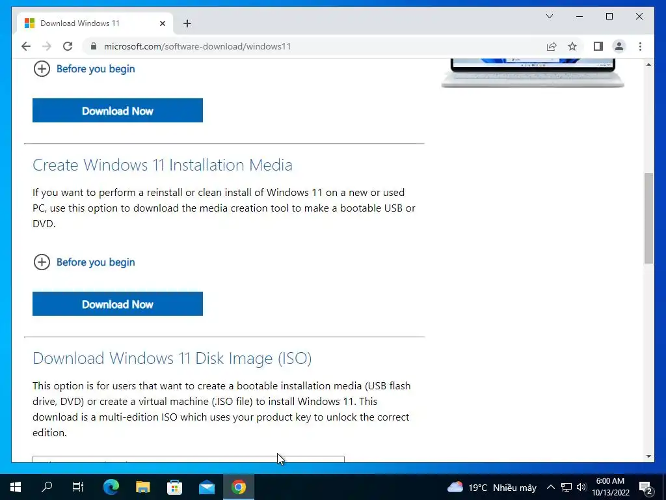Open the download selection box at bottom
This screenshot has width=666, height=500.
pos(189,459)
